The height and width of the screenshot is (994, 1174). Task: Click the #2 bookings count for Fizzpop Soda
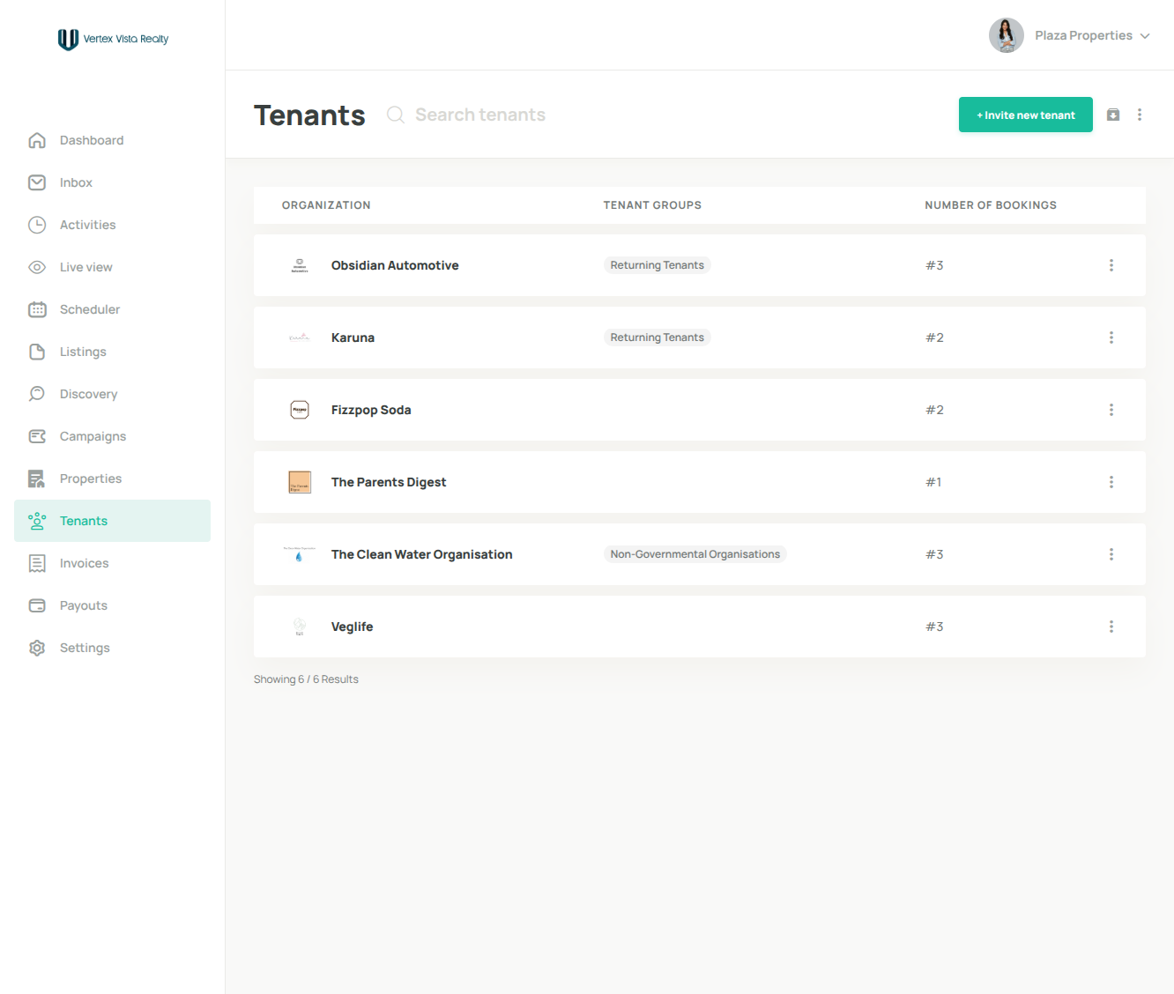pyautogui.click(x=934, y=410)
